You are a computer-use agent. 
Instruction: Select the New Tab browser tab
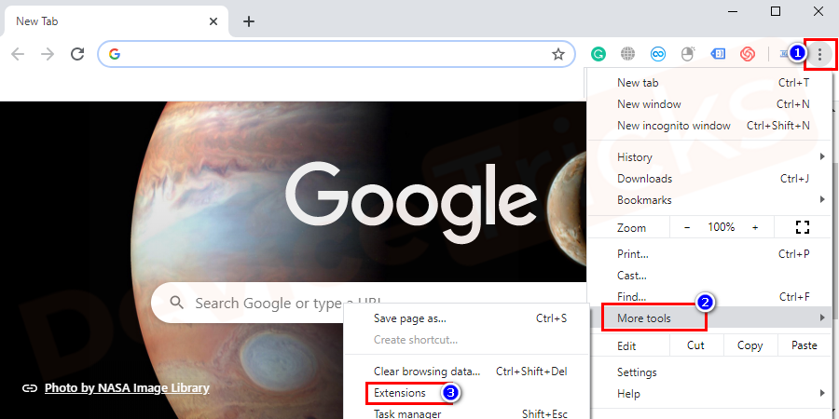[x=117, y=21]
